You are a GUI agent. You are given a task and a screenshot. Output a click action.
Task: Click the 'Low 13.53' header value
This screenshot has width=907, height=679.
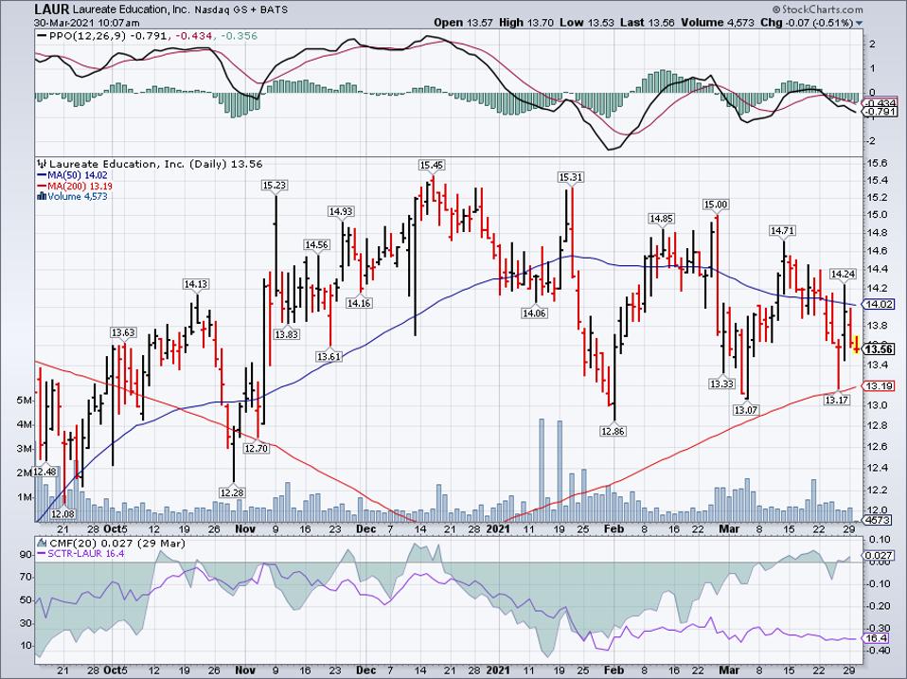586,23
